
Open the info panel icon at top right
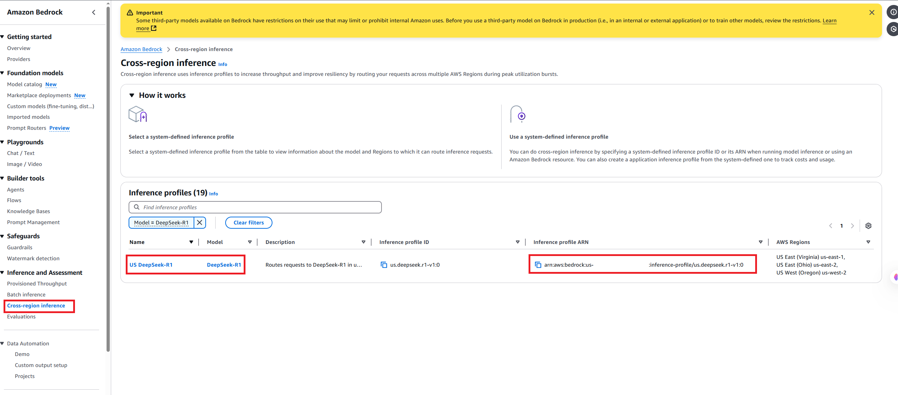pyautogui.click(x=893, y=12)
